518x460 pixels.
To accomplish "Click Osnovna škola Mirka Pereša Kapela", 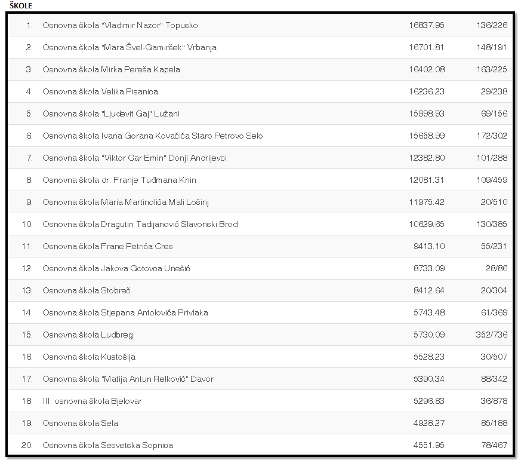I will pyautogui.click(x=112, y=70).
